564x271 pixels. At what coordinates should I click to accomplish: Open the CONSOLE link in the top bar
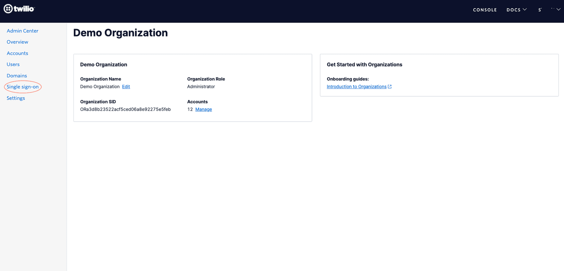(485, 10)
